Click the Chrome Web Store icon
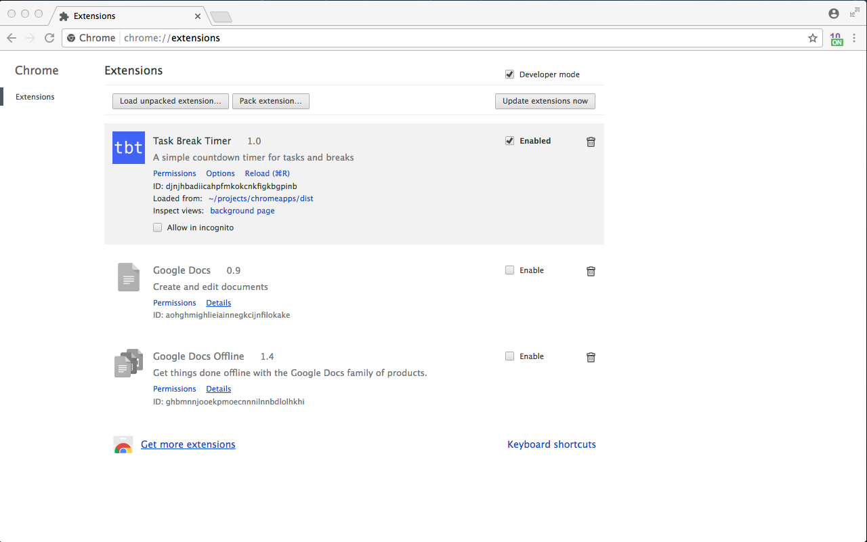 pos(123,444)
